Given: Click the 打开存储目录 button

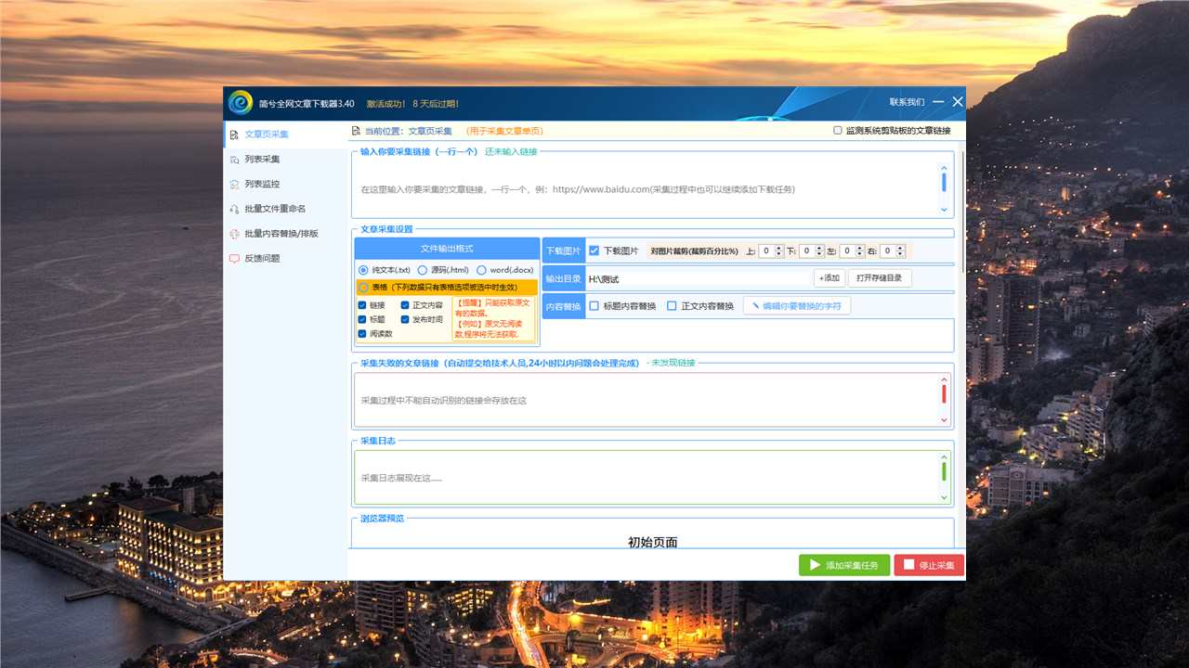Looking at the screenshot, I should coord(880,278).
